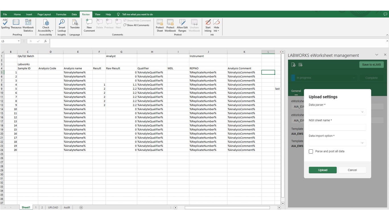Add a new sheet with the plus icon
This screenshot has height=219, width=389.
click(x=81, y=208)
